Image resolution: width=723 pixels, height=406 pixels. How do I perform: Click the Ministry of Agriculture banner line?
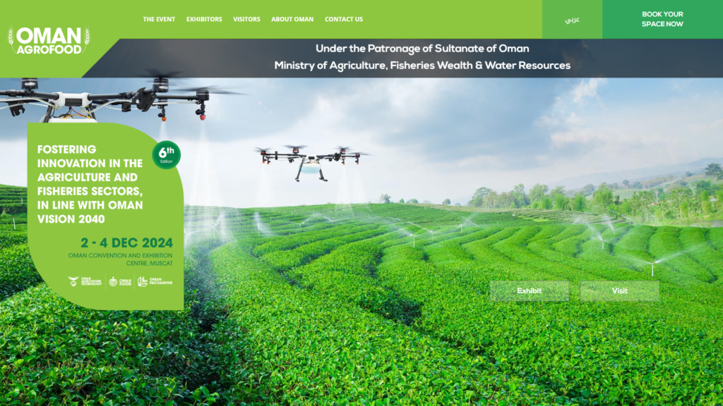click(x=422, y=66)
